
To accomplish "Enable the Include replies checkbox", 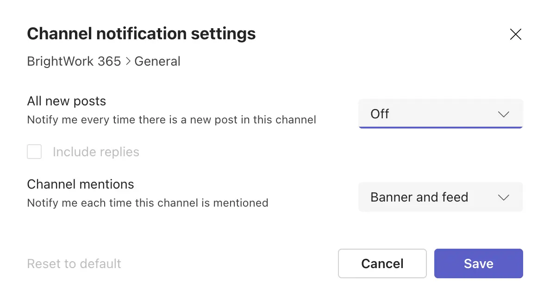I will point(34,152).
